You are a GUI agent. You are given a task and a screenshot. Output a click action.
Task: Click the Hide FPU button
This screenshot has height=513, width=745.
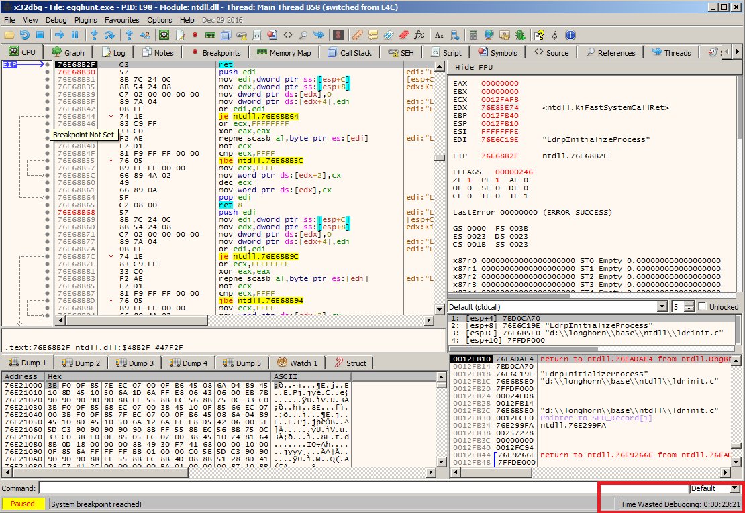tap(474, 67)
